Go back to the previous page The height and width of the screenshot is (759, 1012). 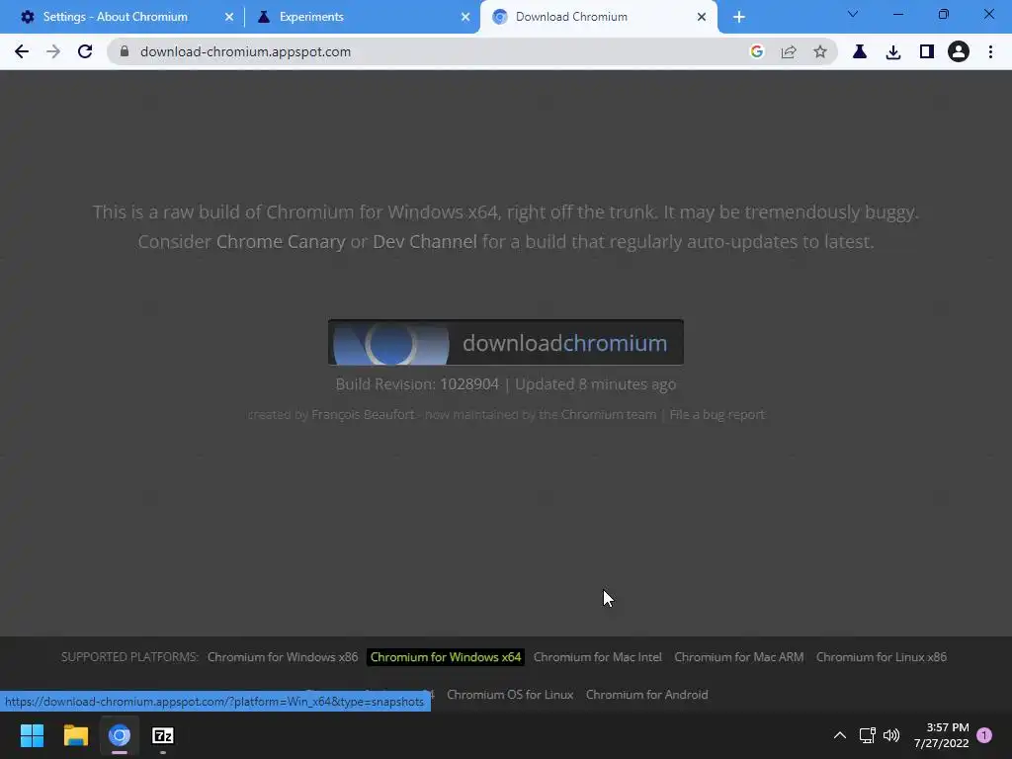click(22, 51)
